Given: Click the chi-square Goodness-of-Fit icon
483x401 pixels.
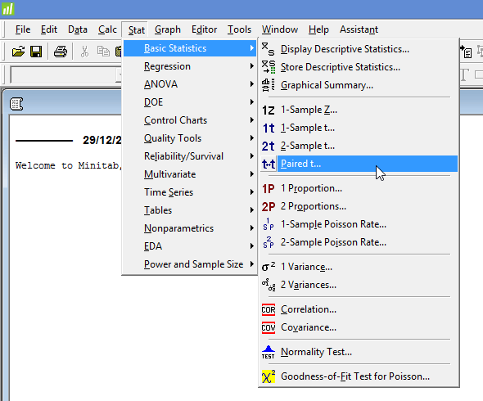Looking at the screenshot, I should coord(269,376).
